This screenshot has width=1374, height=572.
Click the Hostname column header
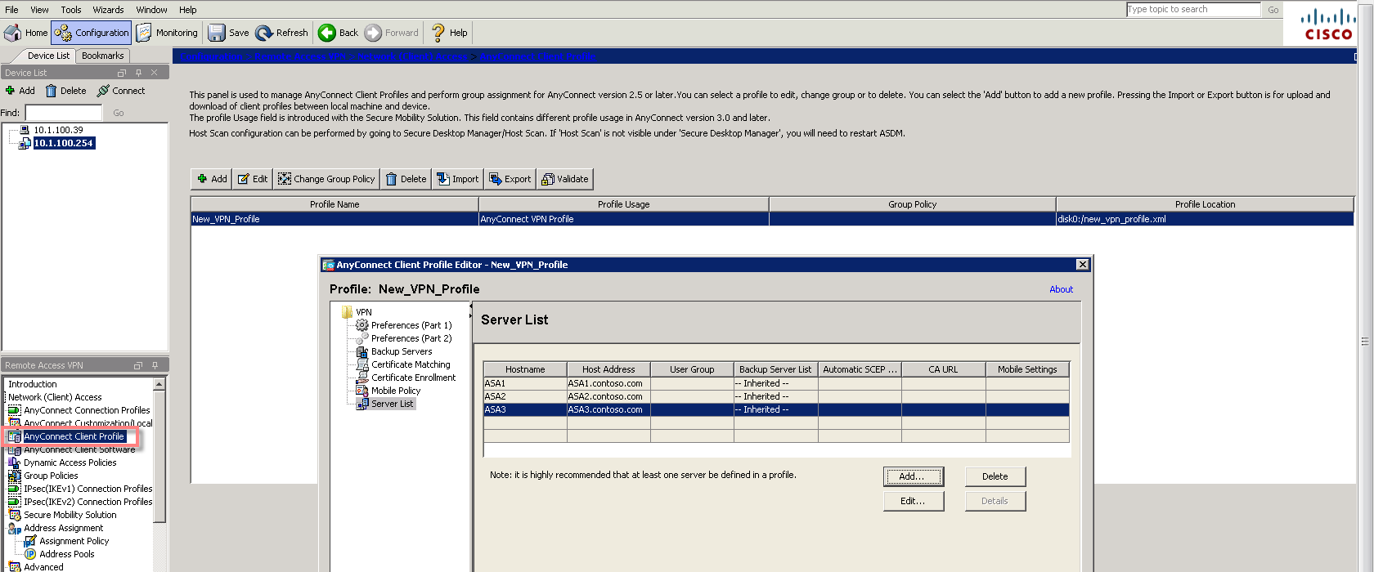pyautogui.click(x=525, y=369)
